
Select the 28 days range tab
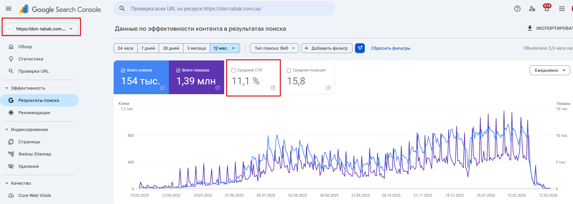tap(171, 48)
